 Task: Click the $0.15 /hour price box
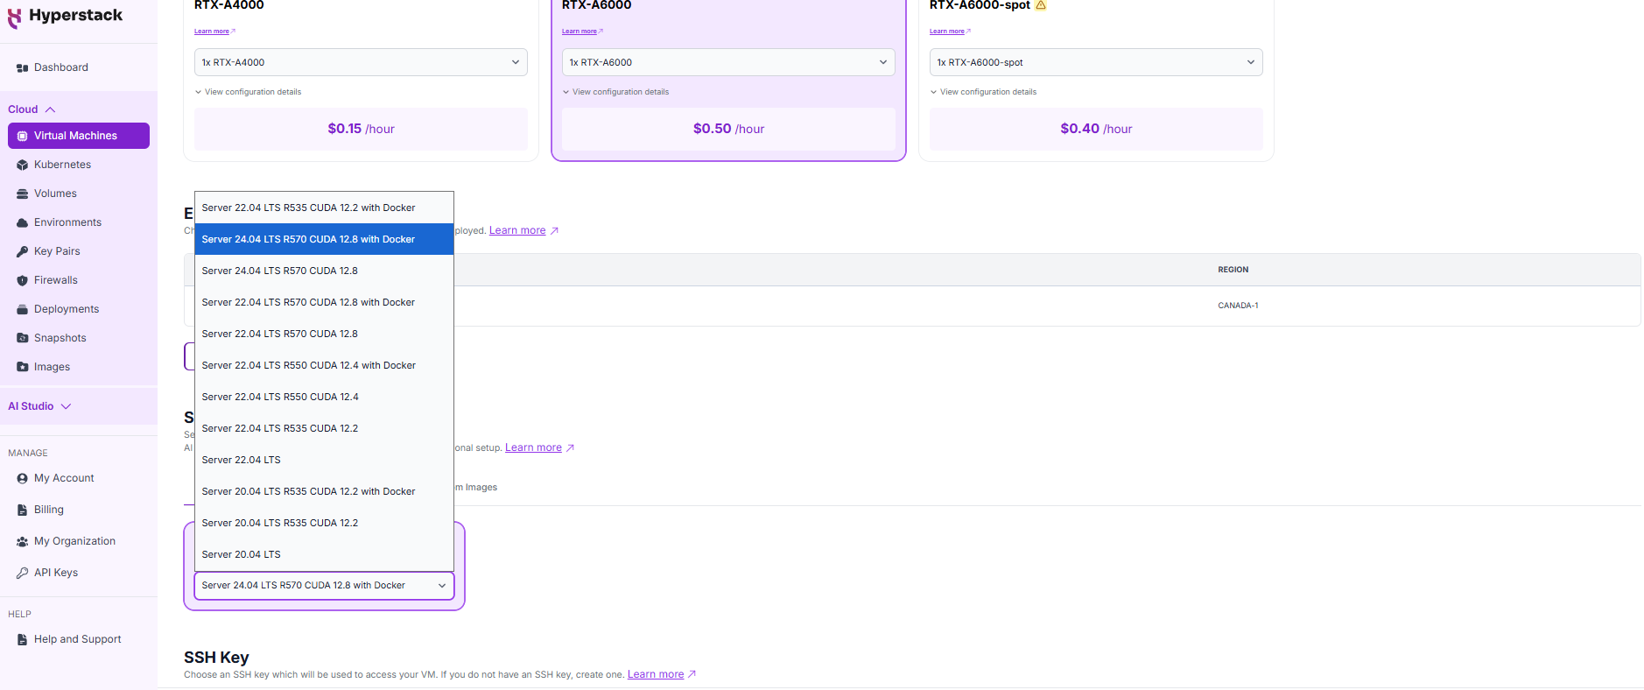361,129
